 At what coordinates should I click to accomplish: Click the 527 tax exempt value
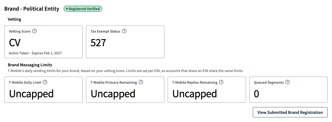click(x=98, y=43)
